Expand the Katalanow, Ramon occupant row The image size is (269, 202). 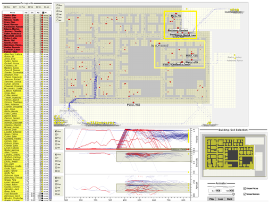pos(3,27)
